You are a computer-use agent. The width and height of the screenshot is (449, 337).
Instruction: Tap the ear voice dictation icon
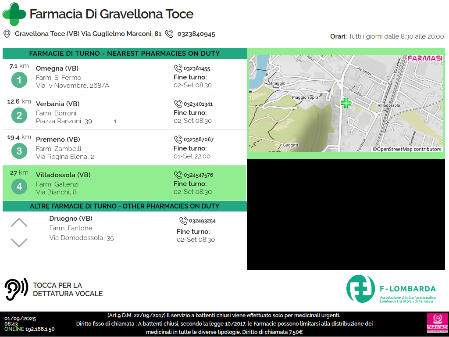[x=16, y=289]
